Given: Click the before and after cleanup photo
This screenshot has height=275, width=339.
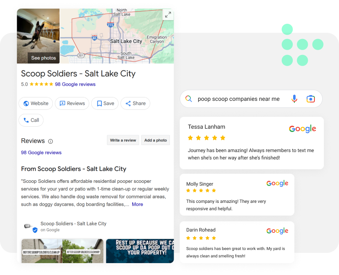Looking at the screenshot, I should (63, 251).
